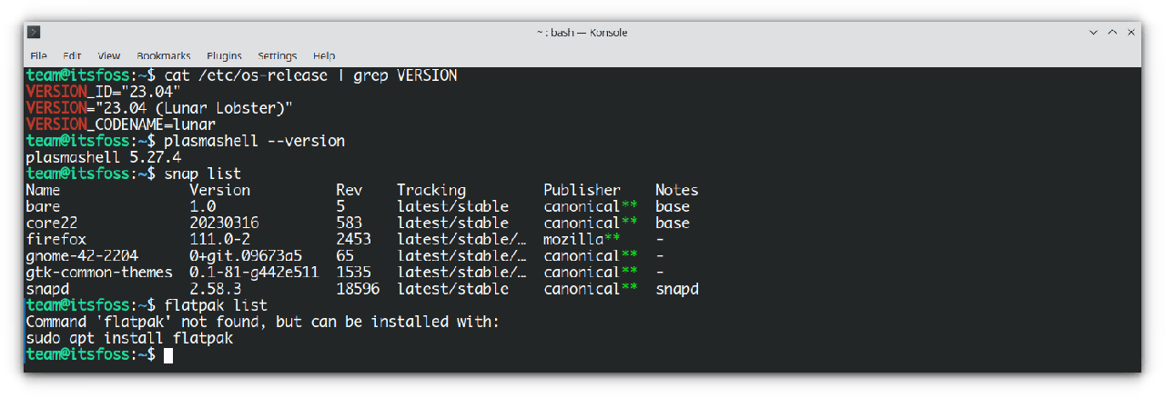This screenshot has width=1165, height=398.
Task: Click the Konsole terminal icon in title bar
Action: point(34,33)
